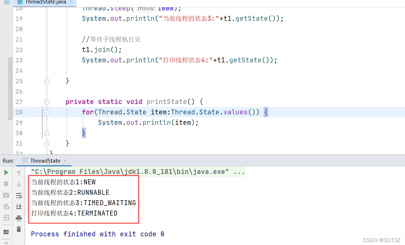
Task: Click System.out.println(item) line
Action: click(x=148, y=122)
